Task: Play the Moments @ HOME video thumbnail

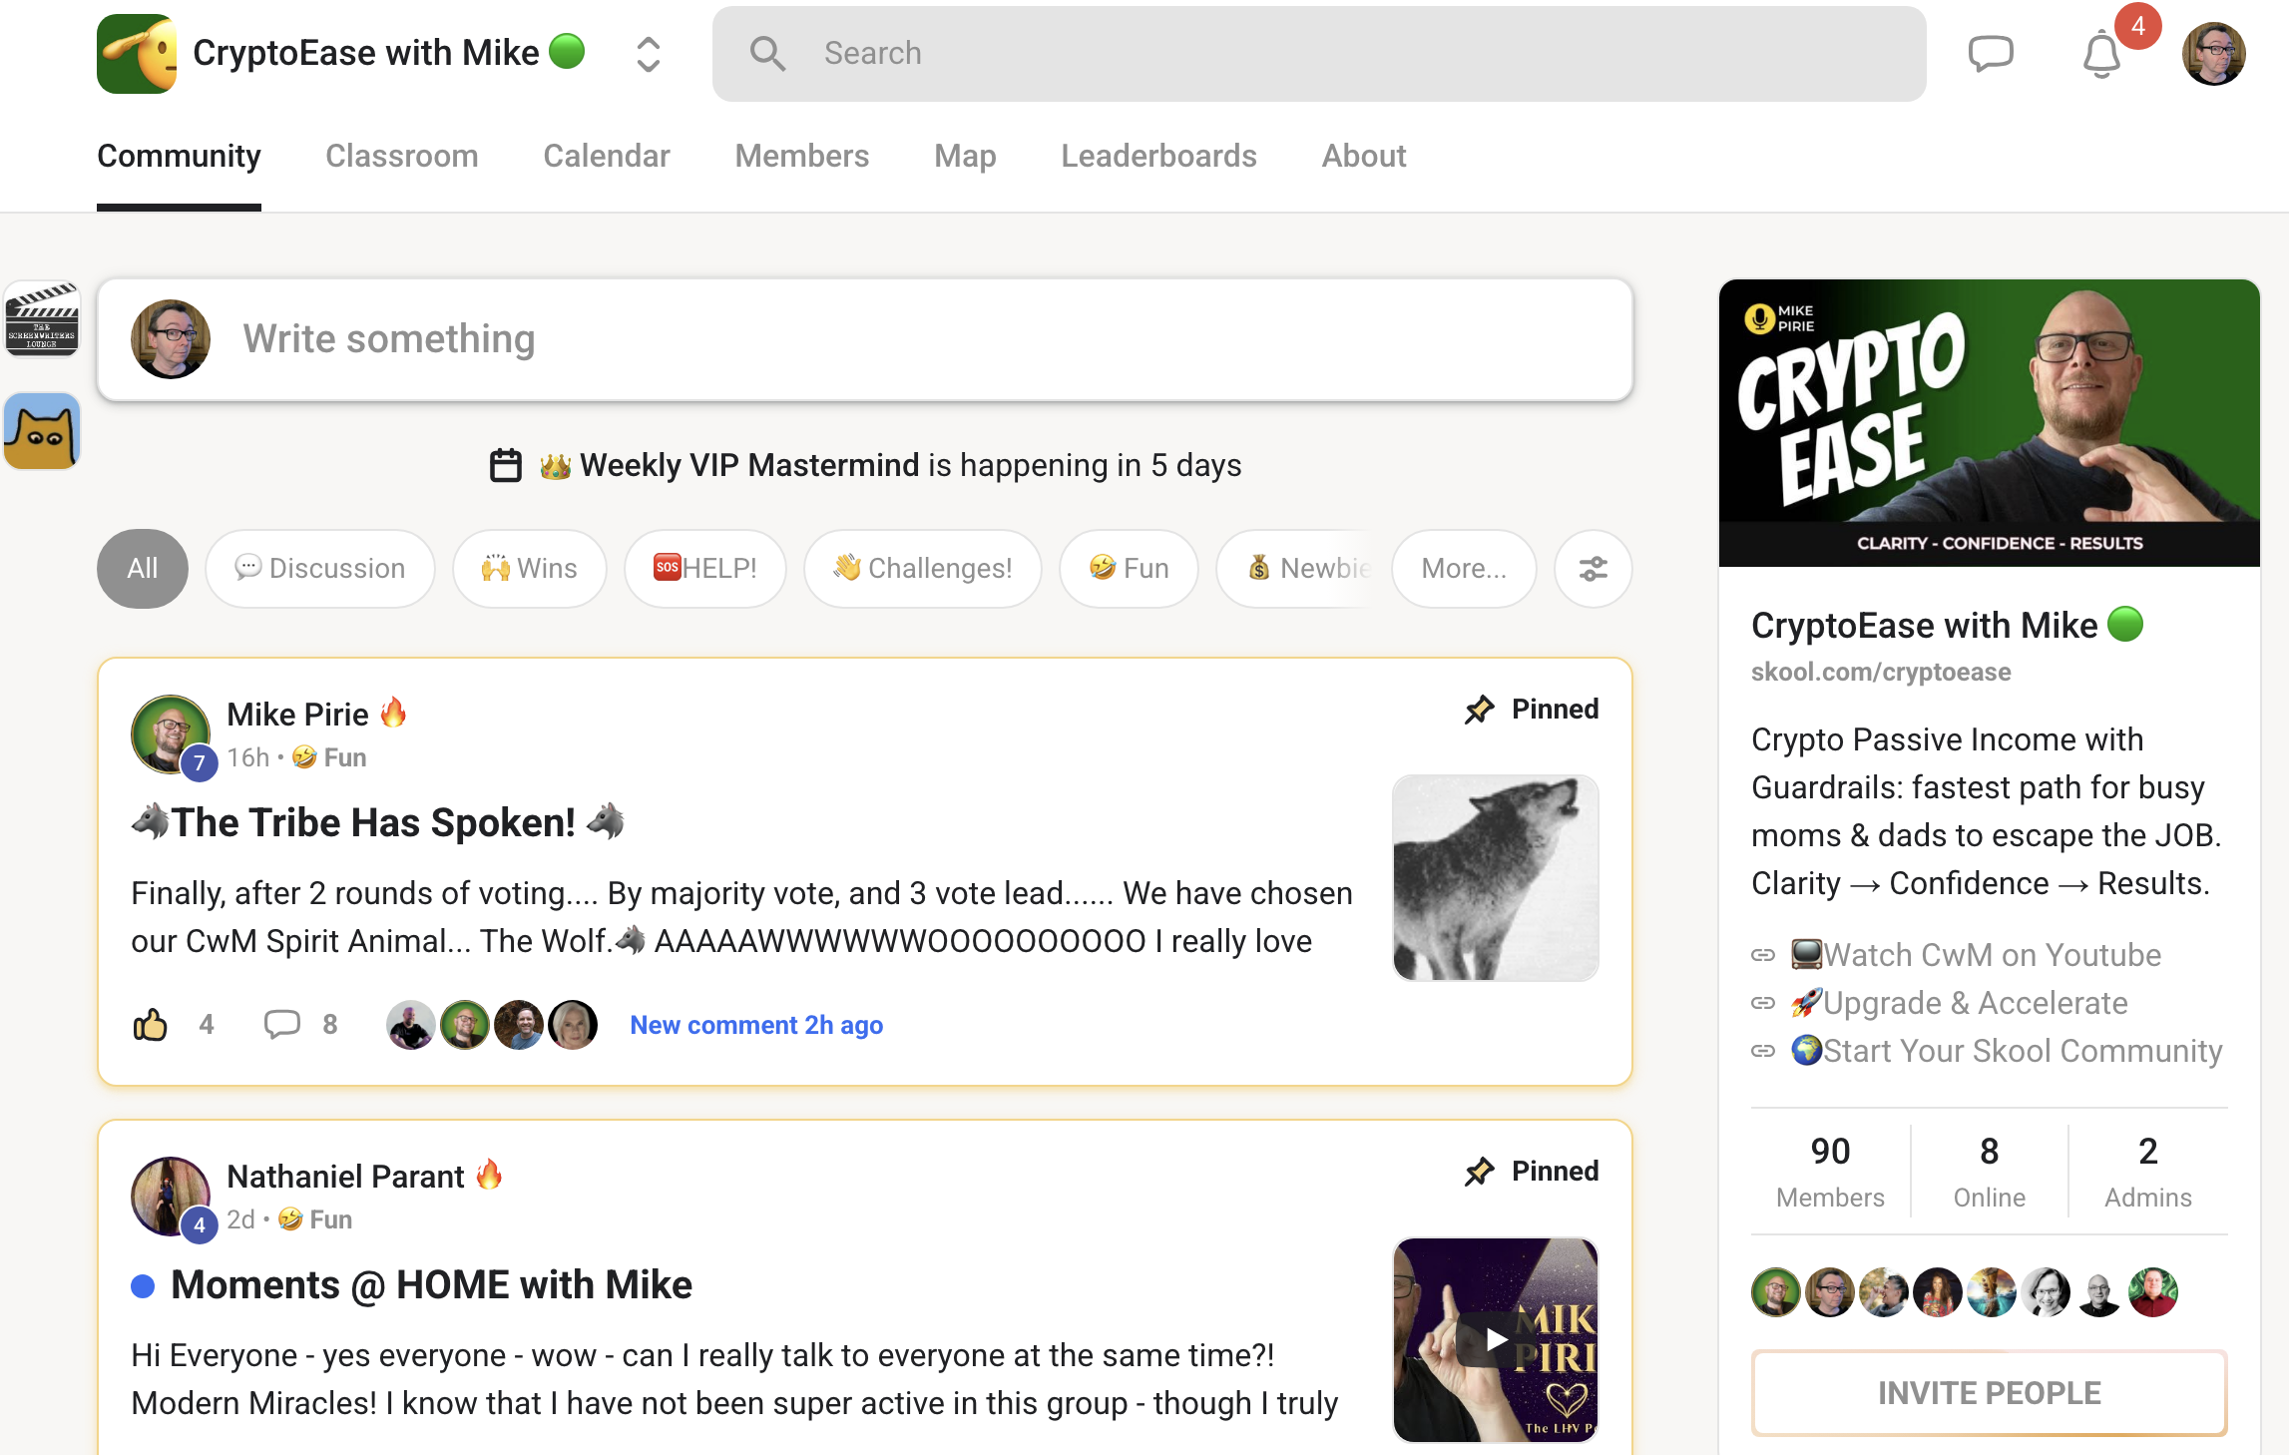Action: click(1495, 1339)
